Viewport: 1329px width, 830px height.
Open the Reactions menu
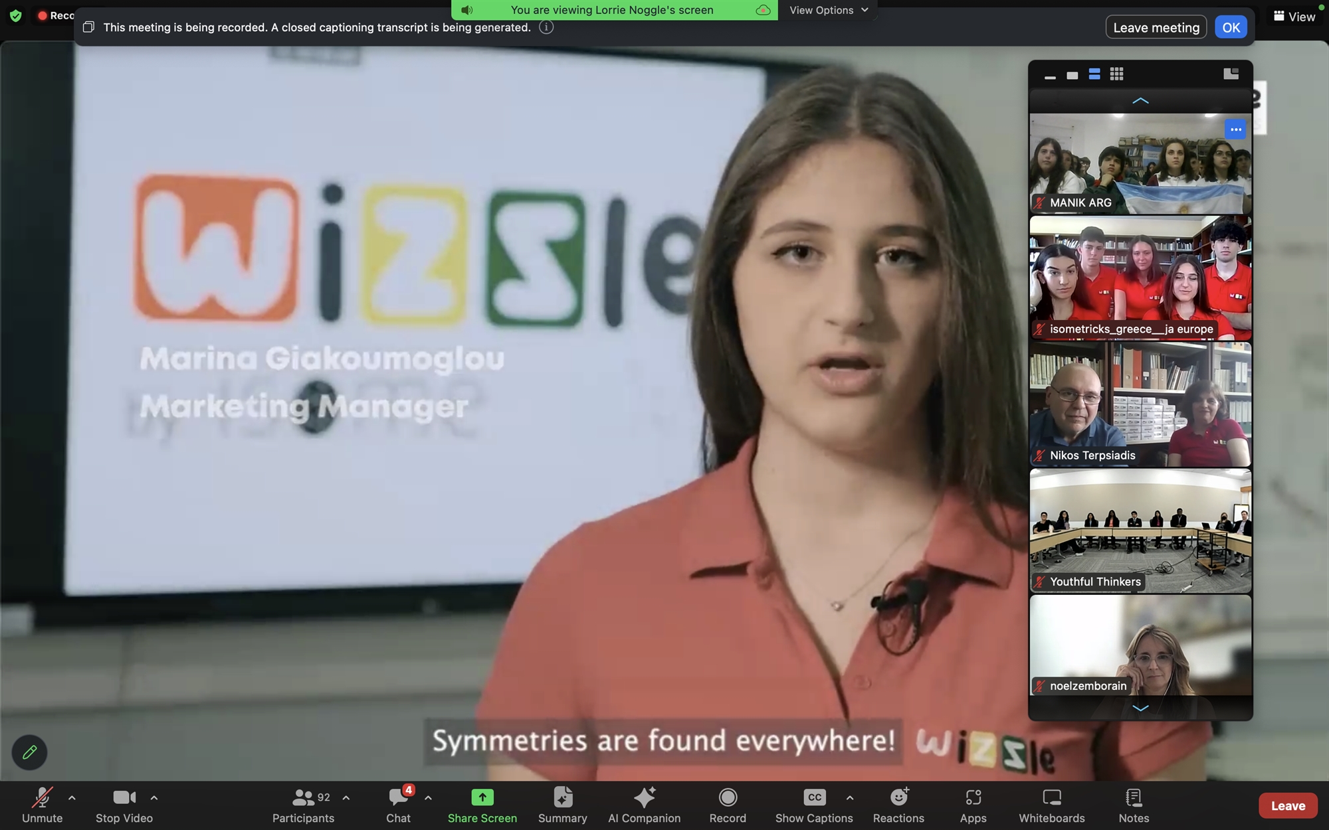pyautogui.click(x=898, y=805)
